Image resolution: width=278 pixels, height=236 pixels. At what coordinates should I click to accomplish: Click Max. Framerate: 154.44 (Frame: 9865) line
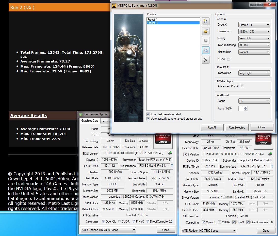(x=57, y=66)
